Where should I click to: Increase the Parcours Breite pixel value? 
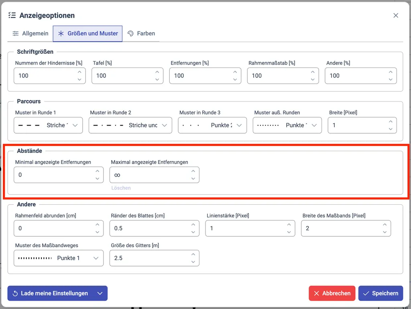(391, 122)
